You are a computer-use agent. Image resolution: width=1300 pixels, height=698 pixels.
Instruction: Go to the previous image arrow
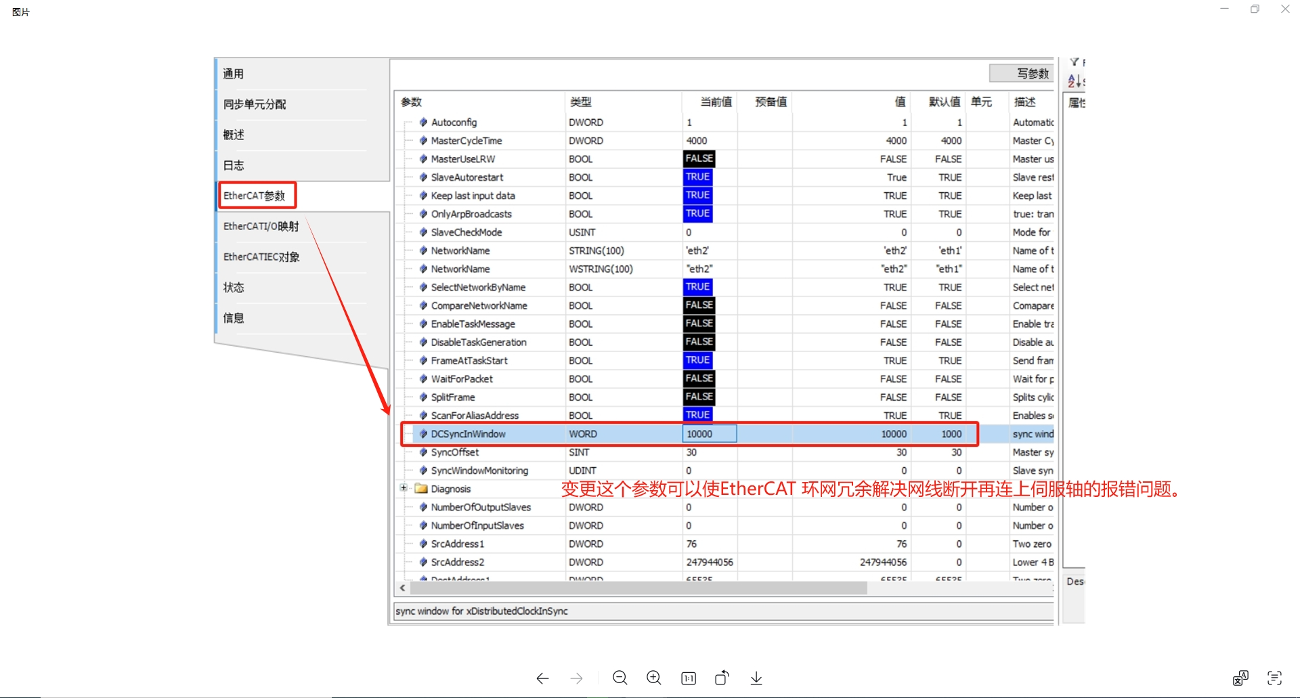click(x=542, y=678)
